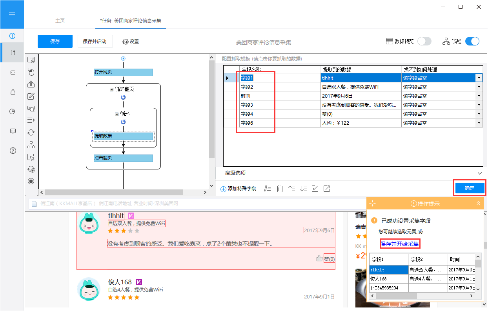Open the 找不到如何处理 dropdown for 字段2

(479, 87)
